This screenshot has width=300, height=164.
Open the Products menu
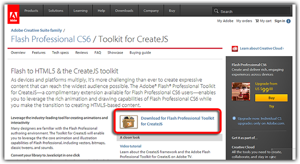coord(31,11)
